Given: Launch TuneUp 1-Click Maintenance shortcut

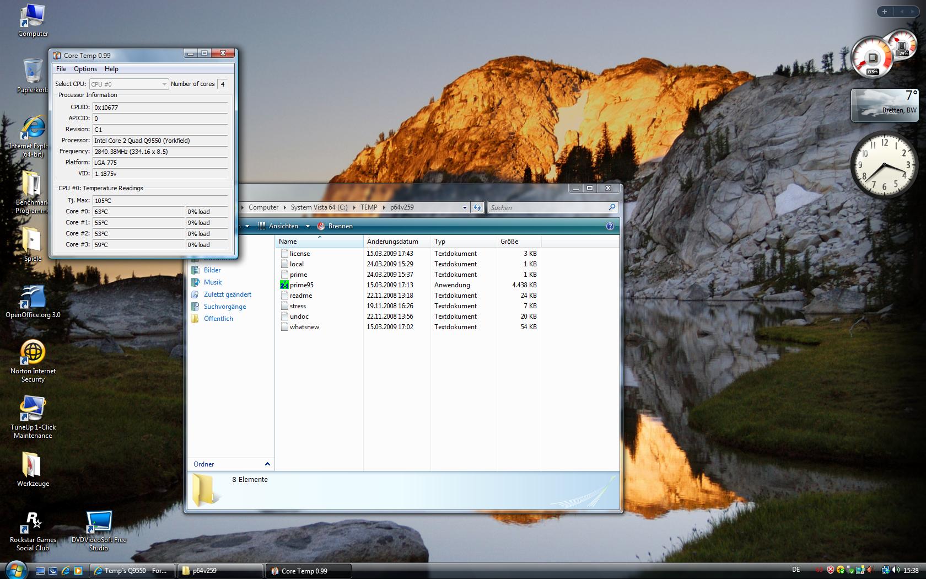Looking at the screenshot, I should tap(33, 417).
